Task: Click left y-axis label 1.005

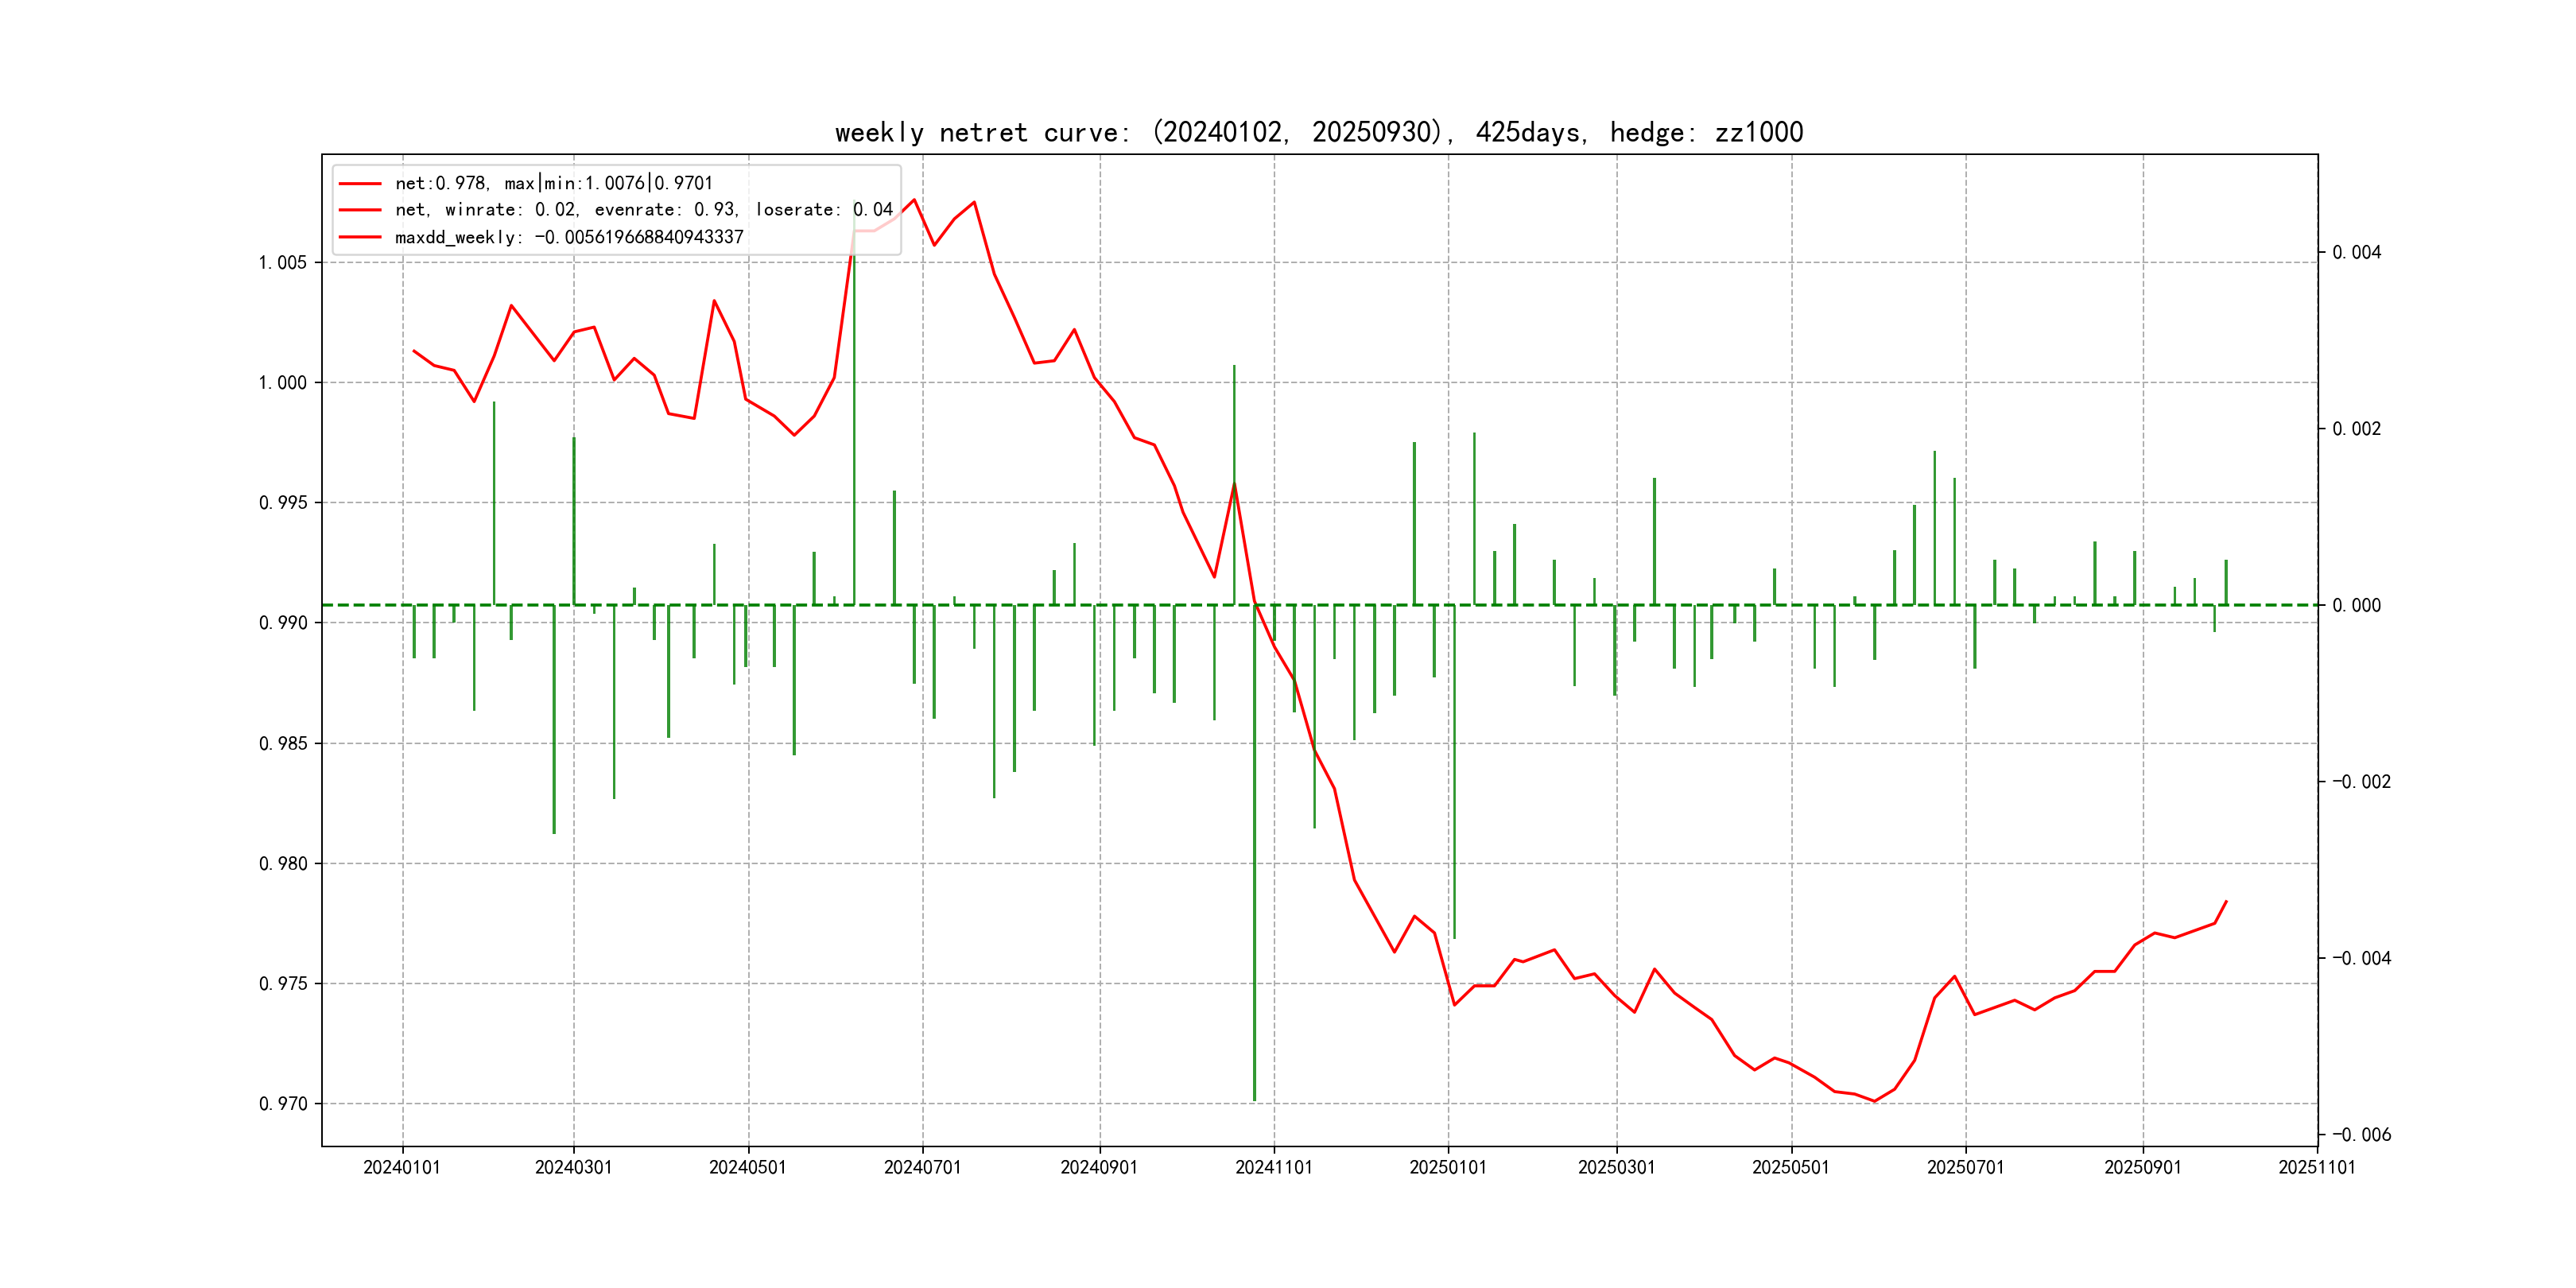Action: point(283,263)
